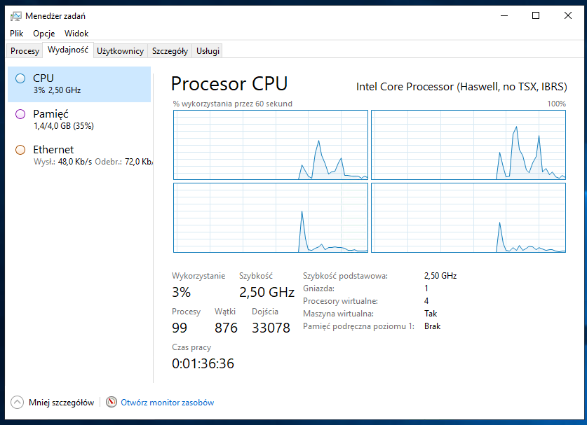Screen dimensions: 587x425
Task: Click the resource monitor icon at bottom
Action: pos(112,402)
